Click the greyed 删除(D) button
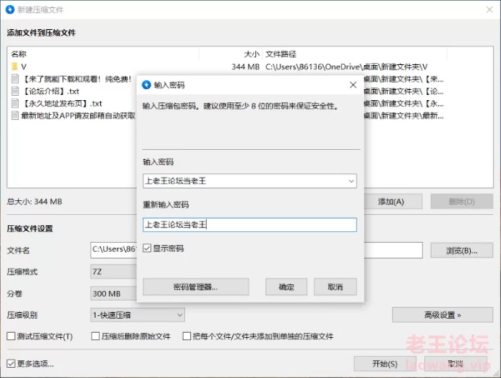Viewport: 501px width, 378px height. (x=462, y=202)
